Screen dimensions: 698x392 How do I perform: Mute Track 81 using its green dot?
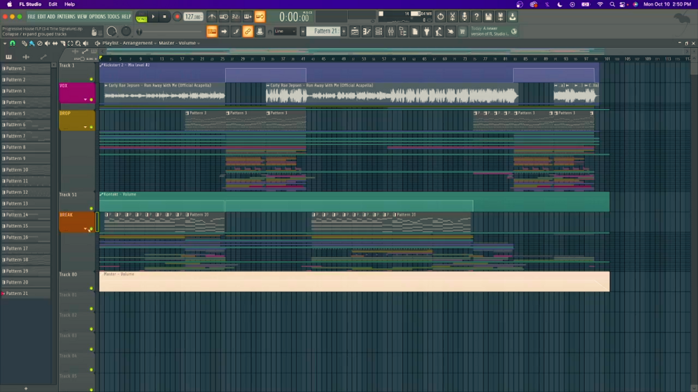coord(91,309)
